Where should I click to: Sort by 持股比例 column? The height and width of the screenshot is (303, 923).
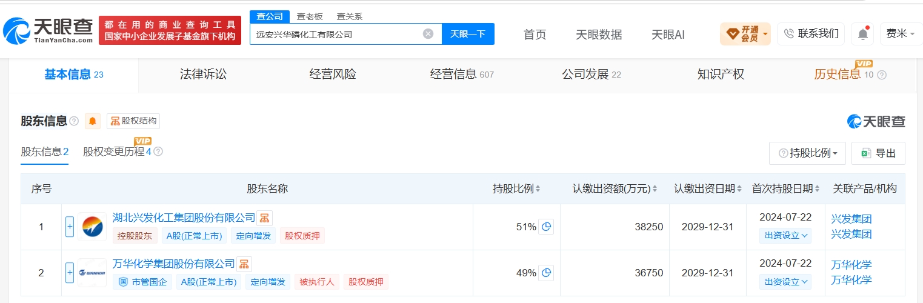[538, 189]
